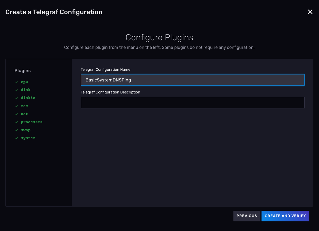
Task: Choose the mem plugin
Action: pyautogui.click(x=24, y=106)
